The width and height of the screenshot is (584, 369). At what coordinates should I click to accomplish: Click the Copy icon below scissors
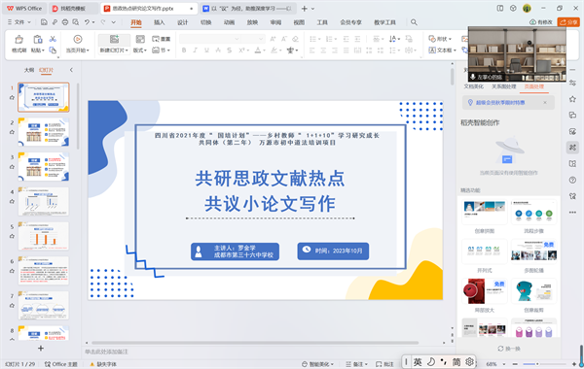click(x=53, y=50)
